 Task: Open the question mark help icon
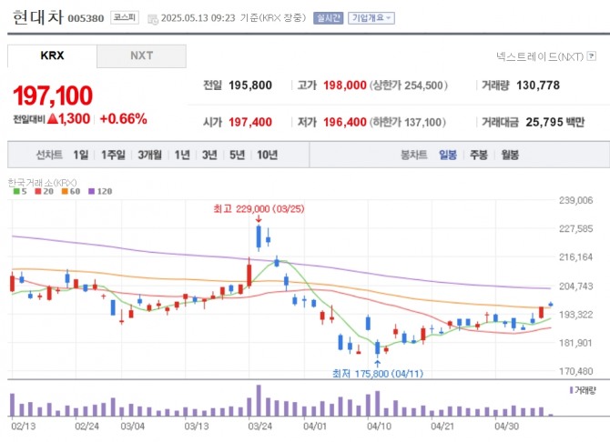click(x=591, y=56)
